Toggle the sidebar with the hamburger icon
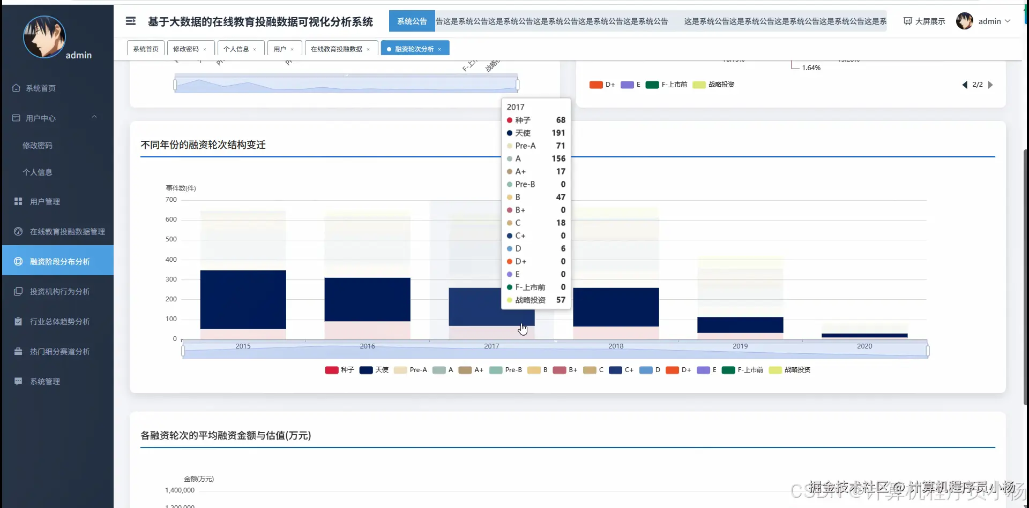1029x508 pixels. (x=131, y=21)
